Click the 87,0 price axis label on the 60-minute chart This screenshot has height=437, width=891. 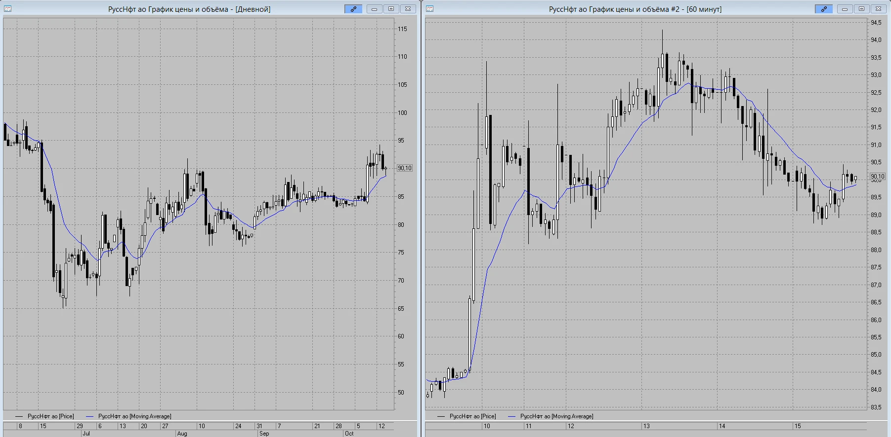876,285
